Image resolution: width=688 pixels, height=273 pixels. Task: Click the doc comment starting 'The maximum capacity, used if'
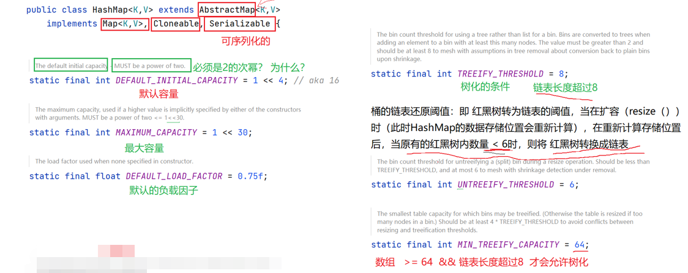click(x=168, y=114)
